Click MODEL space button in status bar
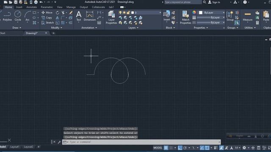The width and height of the screenshot is (271, 152). point(158,148)
